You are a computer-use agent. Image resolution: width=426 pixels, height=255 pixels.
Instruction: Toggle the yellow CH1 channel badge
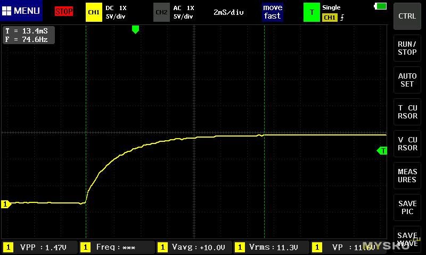pyautogui.click(x=94, y=12)
